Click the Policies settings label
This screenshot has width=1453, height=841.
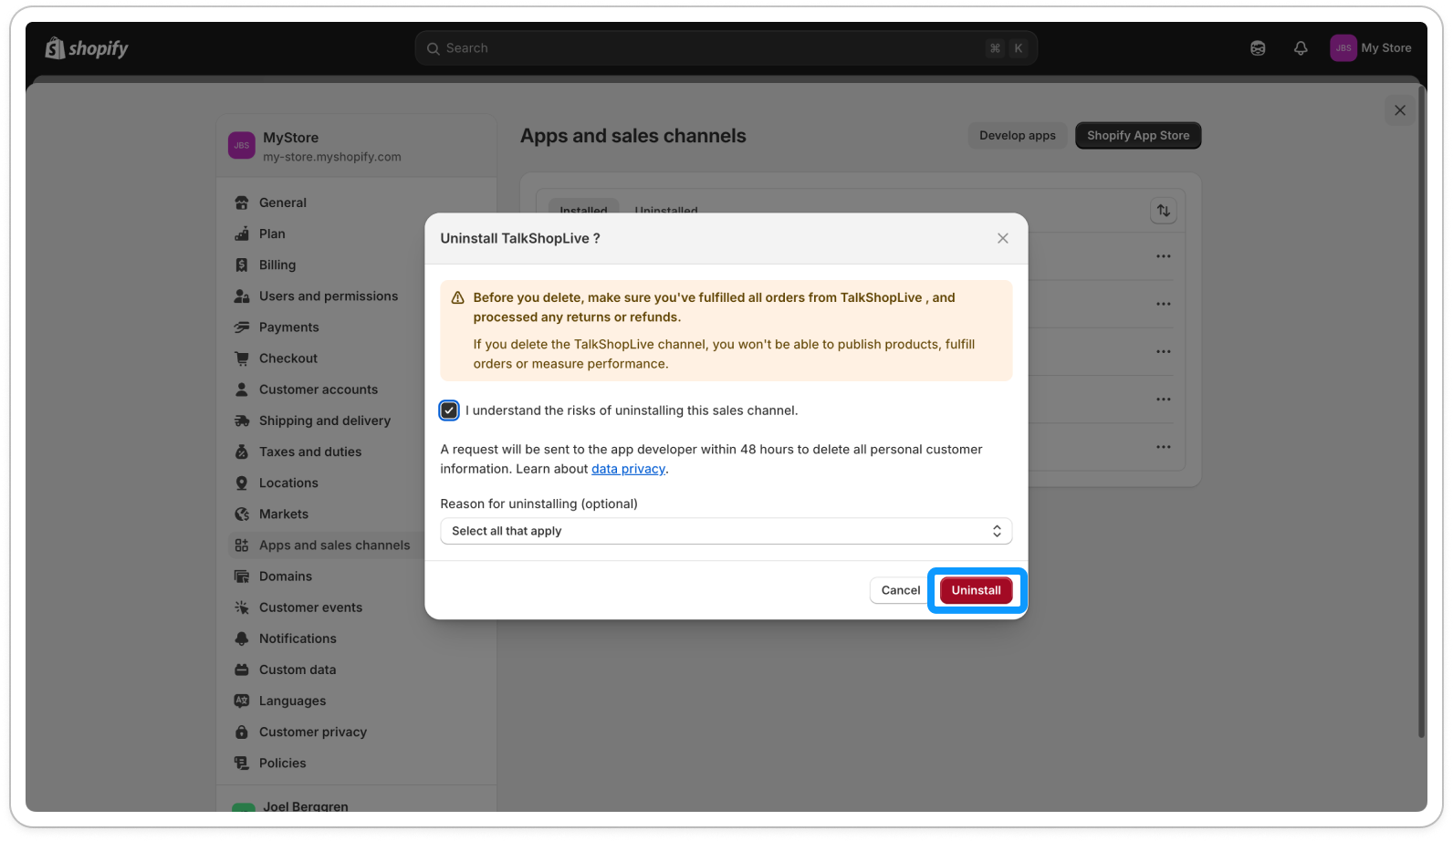[283, 763]
